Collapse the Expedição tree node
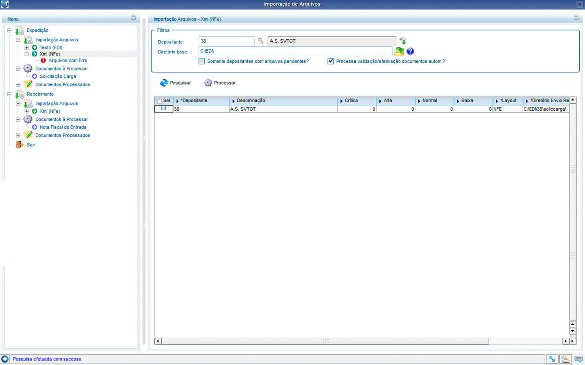 coord(9,30)
